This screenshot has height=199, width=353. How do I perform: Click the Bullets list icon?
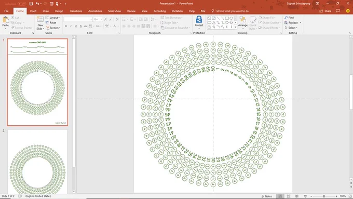point(124,19)
